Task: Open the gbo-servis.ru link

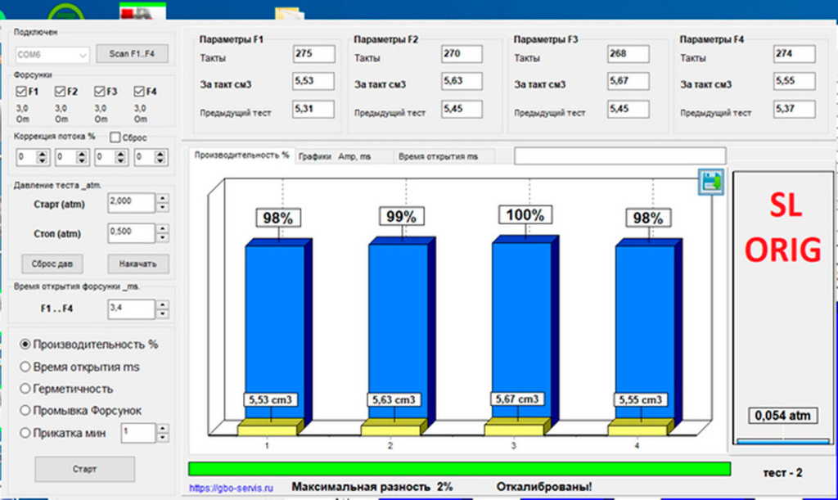Action: pos(230,487)
